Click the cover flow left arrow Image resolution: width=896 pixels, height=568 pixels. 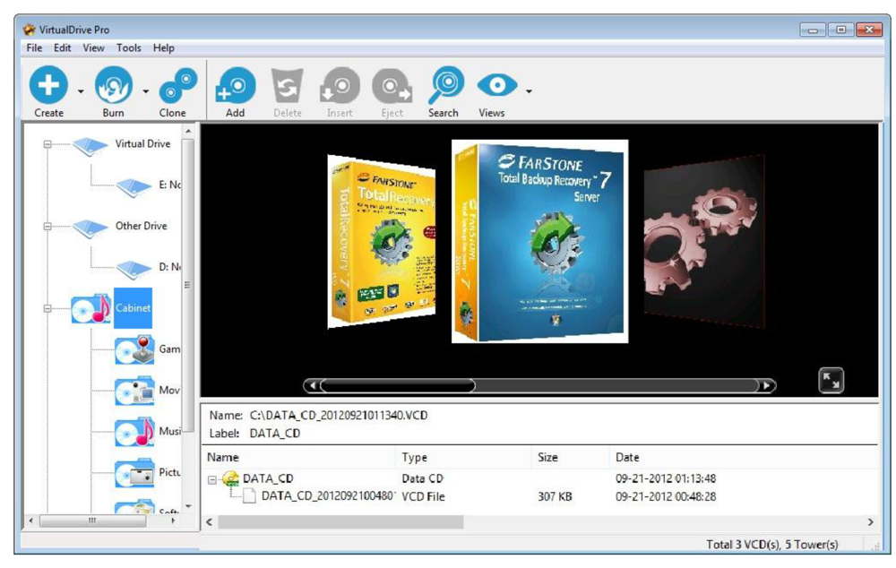point(312,386)
